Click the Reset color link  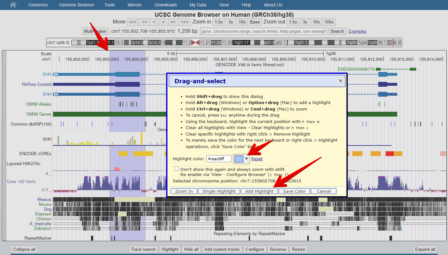click(257, 159)
